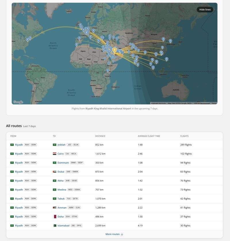Click Riyadh origin link in the Jeddah row
The height and width of the screenshot is (241, 230).
(x=19, y=145)
